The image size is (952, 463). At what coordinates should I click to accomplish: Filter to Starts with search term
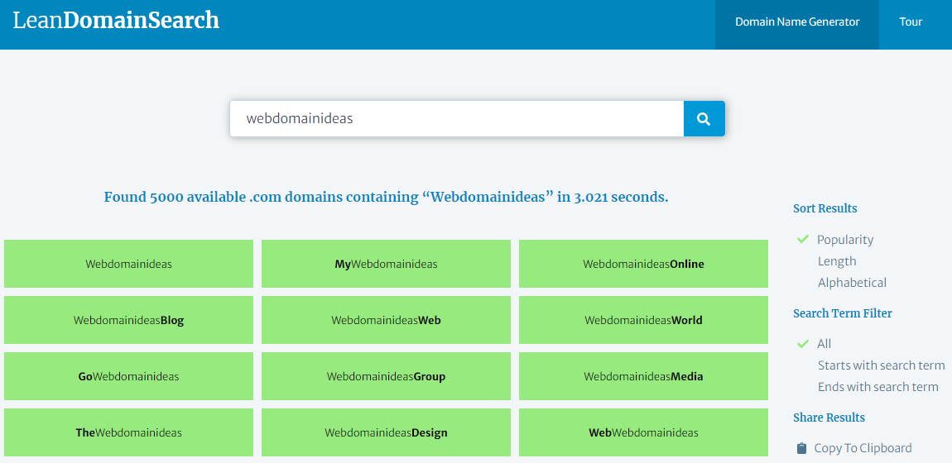[881, 365]
